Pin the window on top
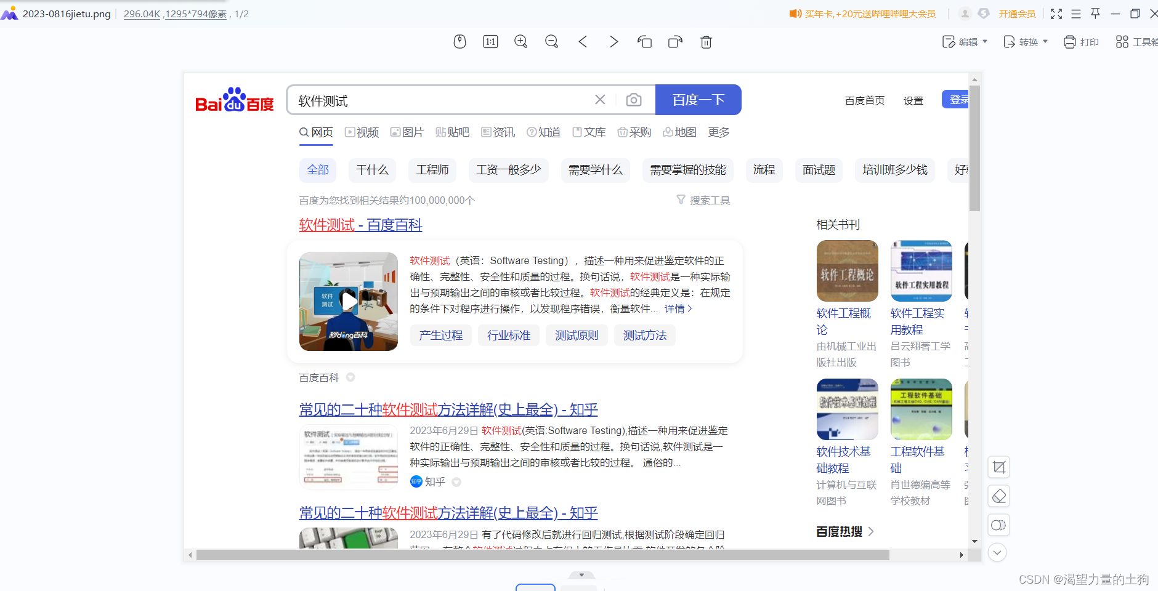This screenshot has width=1158, height=591. tap(1096, 13)
